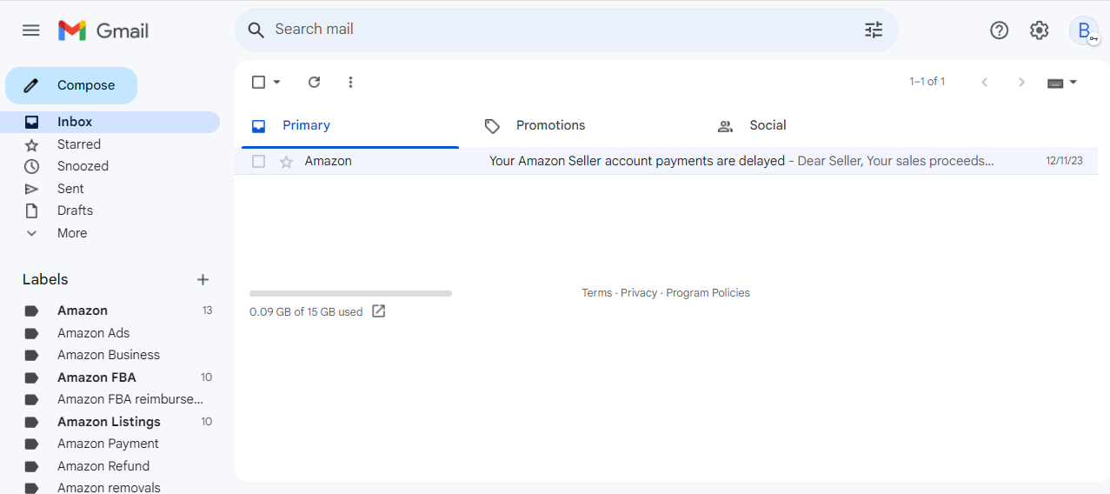The width and height of the screenshot is (1110, 494).
Task: Tick the select-all checkbox in toolbar
Action: point(258,82)
